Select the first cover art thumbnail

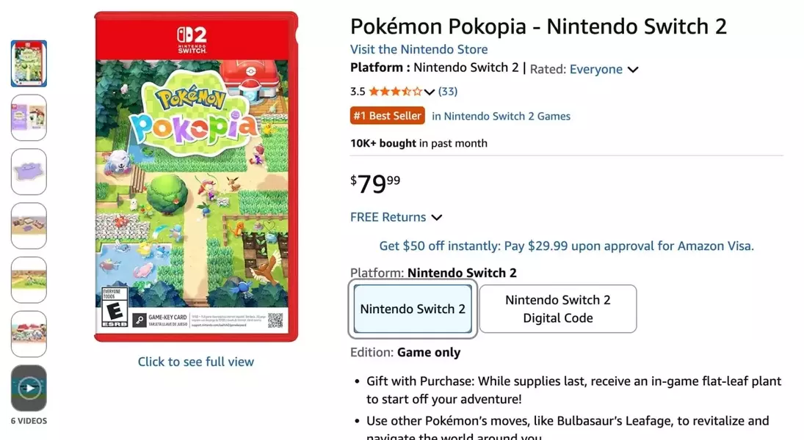coord(29,64)
